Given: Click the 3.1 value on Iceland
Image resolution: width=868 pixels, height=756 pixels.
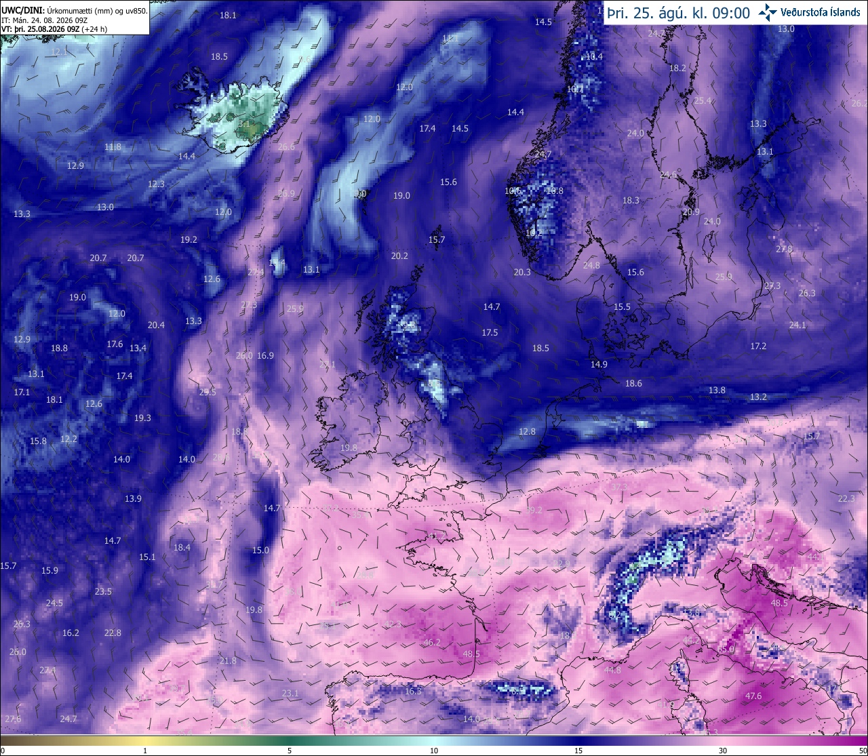Looking at the screenshot, I should pyautogui.click(x=244, y=124).
